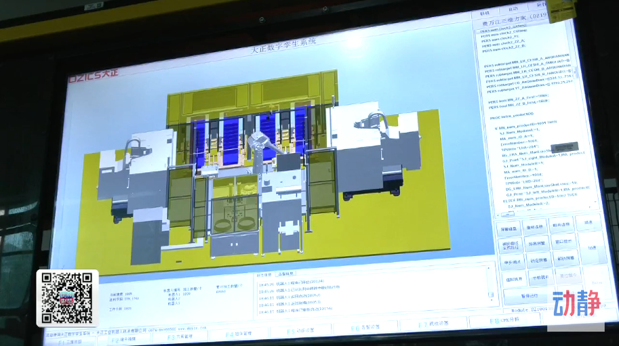The height and width of the screenshot is (346, 619).
Task: Switch to the 自动 automatic mode tab
Action: click(513, 9)
